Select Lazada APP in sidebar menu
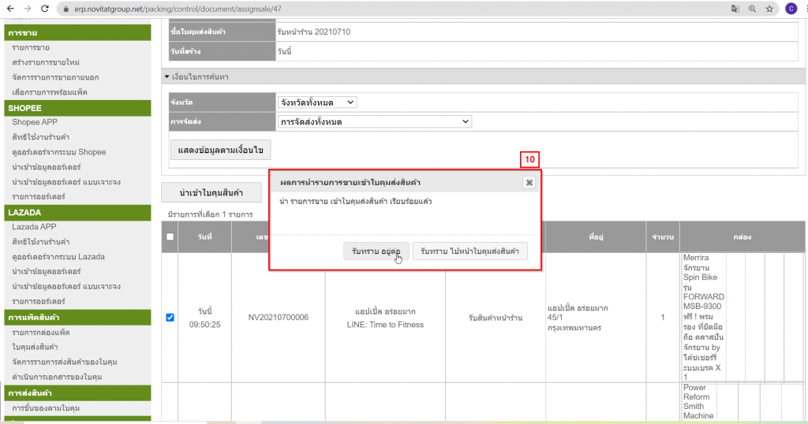 tap(34, 227)
